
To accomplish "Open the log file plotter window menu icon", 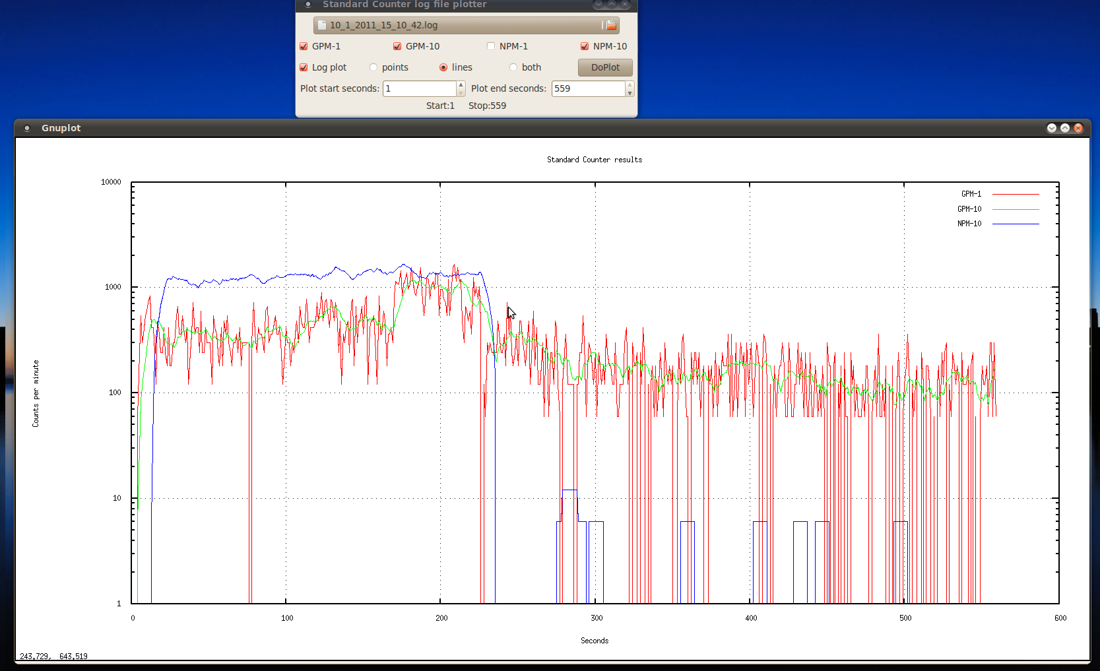I will pos(308,4).
